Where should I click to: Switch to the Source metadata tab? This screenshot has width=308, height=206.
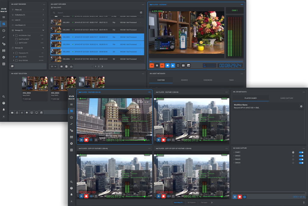click(x=184, y=80)
